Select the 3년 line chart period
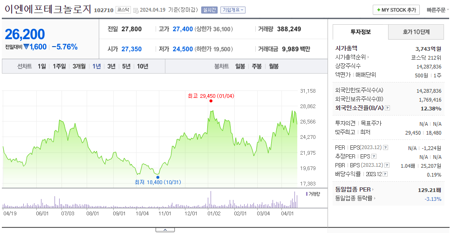The image size is (451, 233). point(111,67)
